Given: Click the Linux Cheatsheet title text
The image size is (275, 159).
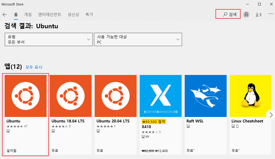Looking at the screenshot, I should point(247,121).
